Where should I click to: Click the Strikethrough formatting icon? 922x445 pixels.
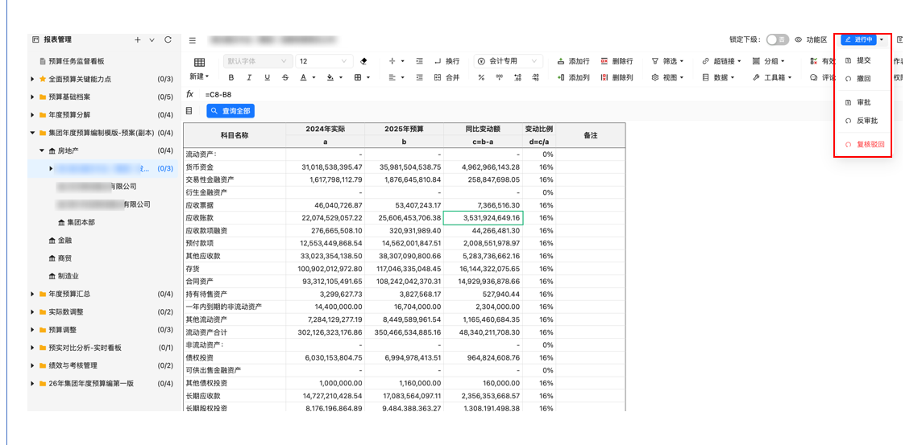pos(285,77)
